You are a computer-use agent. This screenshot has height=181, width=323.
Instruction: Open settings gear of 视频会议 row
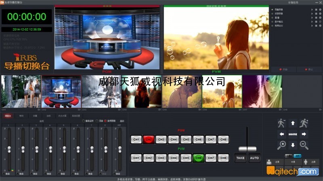point(320,26)
